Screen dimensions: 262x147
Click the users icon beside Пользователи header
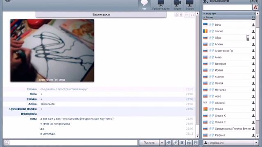tap(205, 1)
